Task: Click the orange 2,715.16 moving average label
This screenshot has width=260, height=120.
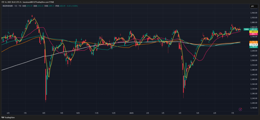Action: coord(254,42)
